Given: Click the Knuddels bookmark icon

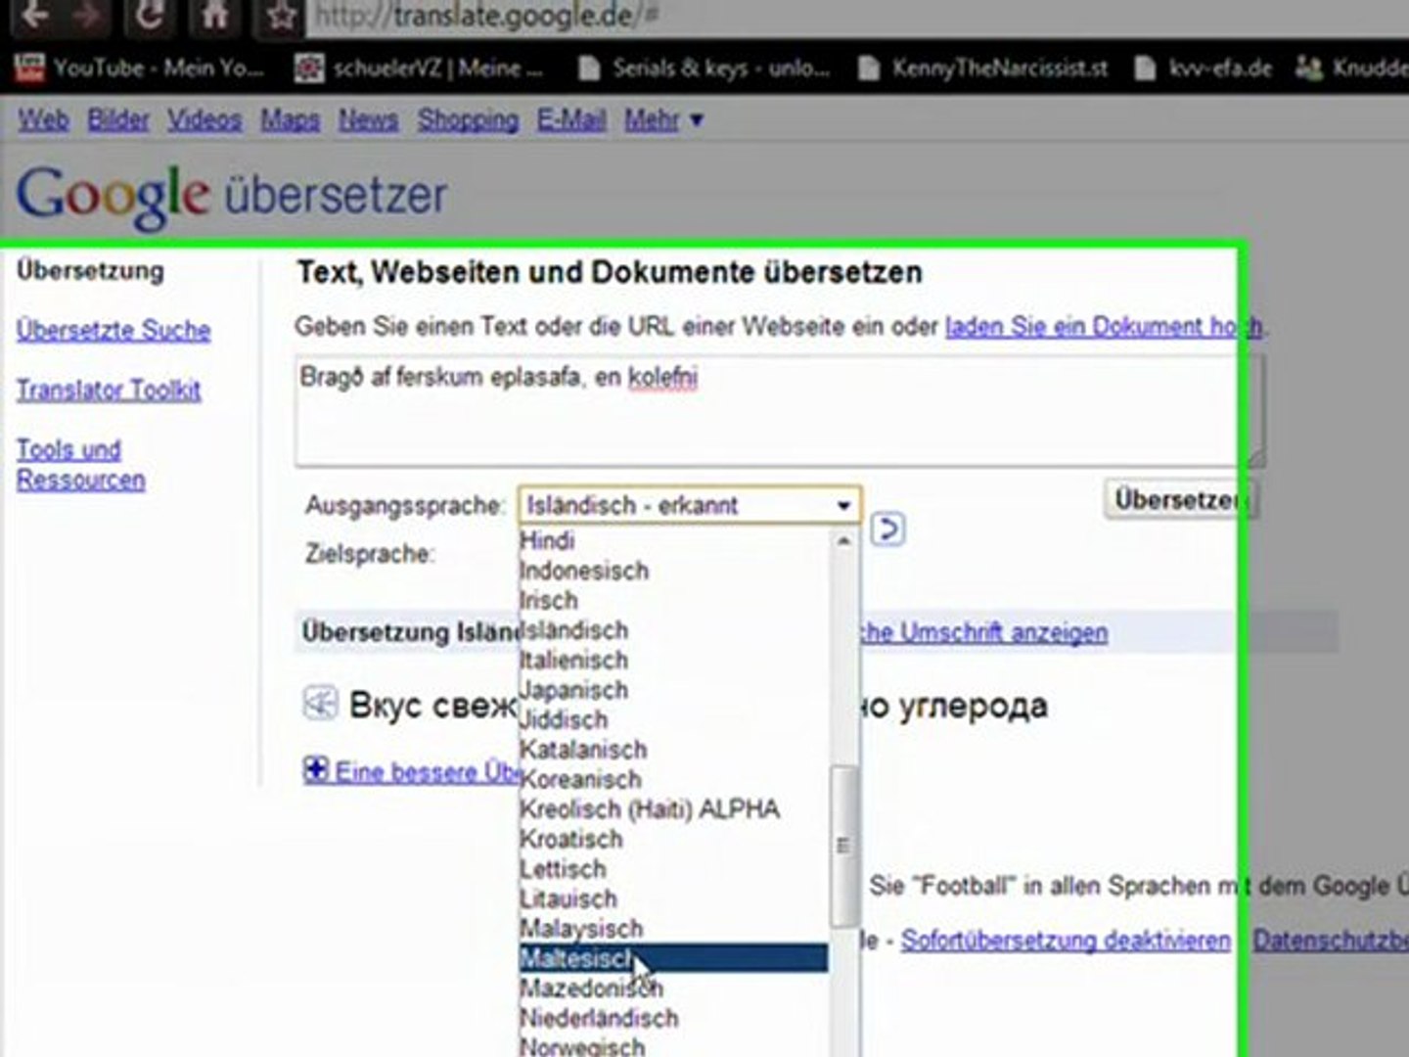Looking at the screenshot, I should pyautogui.click(x=1308, y=68).
